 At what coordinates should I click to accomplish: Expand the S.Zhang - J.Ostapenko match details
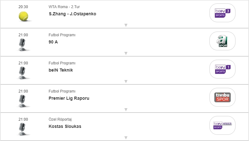point(126,25)
